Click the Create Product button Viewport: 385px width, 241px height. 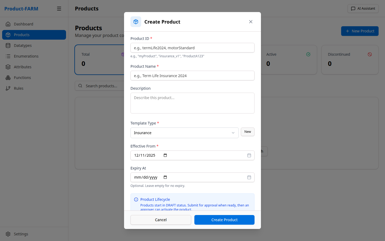[x=224, y=220]
